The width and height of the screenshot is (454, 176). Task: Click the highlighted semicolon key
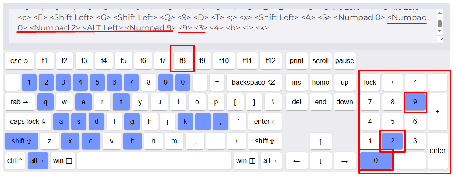(x=220, y=122)
